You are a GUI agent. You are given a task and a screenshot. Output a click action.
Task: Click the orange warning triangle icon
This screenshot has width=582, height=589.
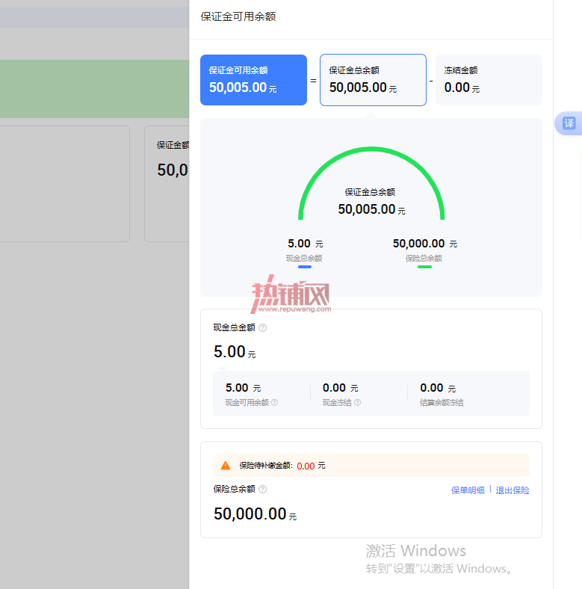click(226, 466)
